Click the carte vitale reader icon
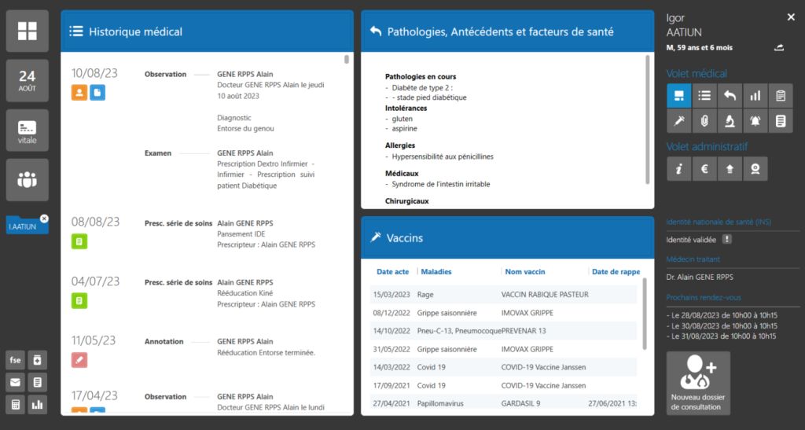This screenshot has width=805, height=430. (28, 130)
